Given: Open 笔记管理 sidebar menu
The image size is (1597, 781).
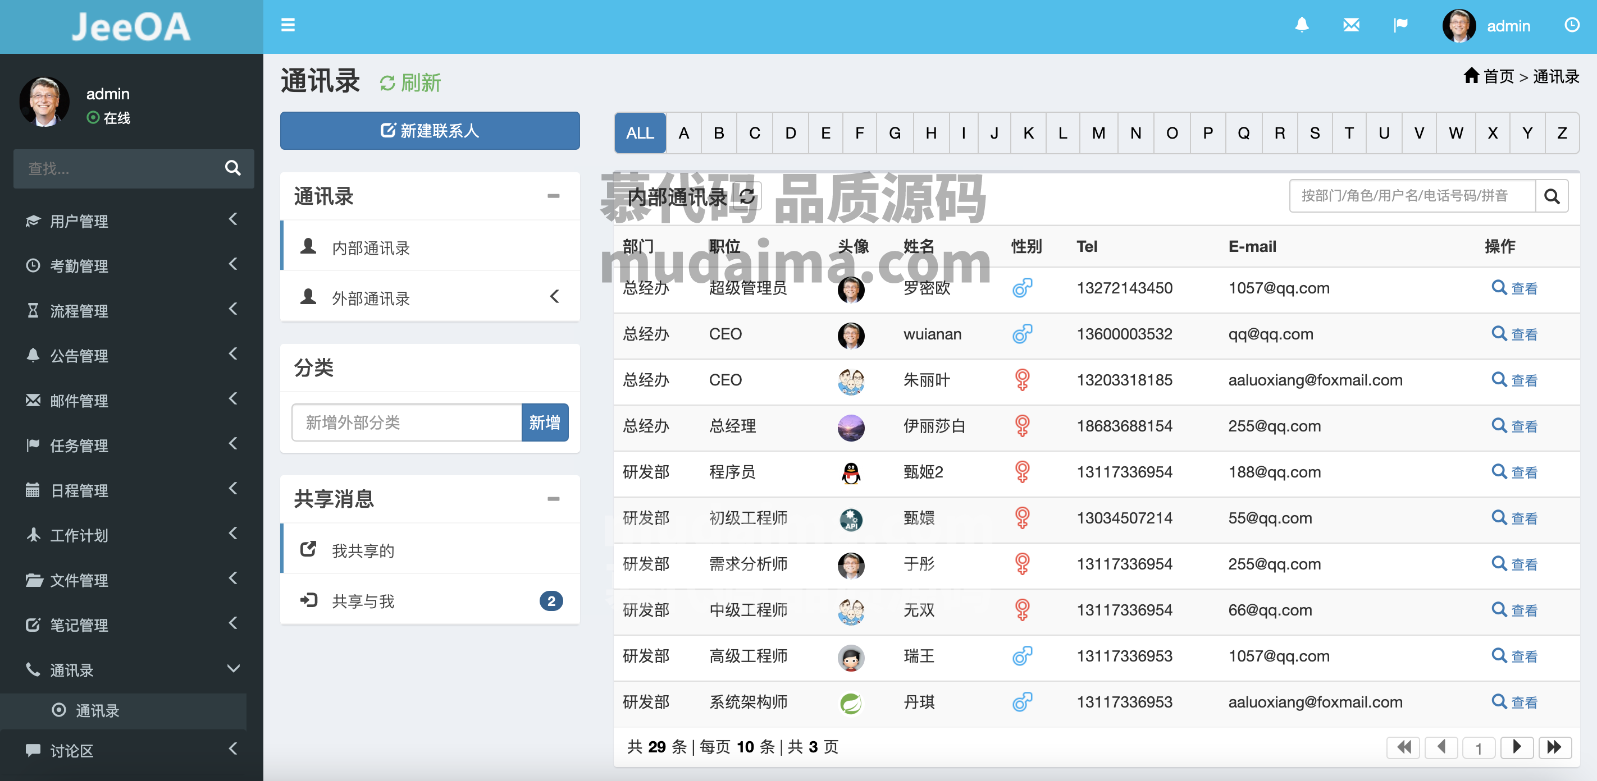Looking at the screenshot, I should [131, 625].
